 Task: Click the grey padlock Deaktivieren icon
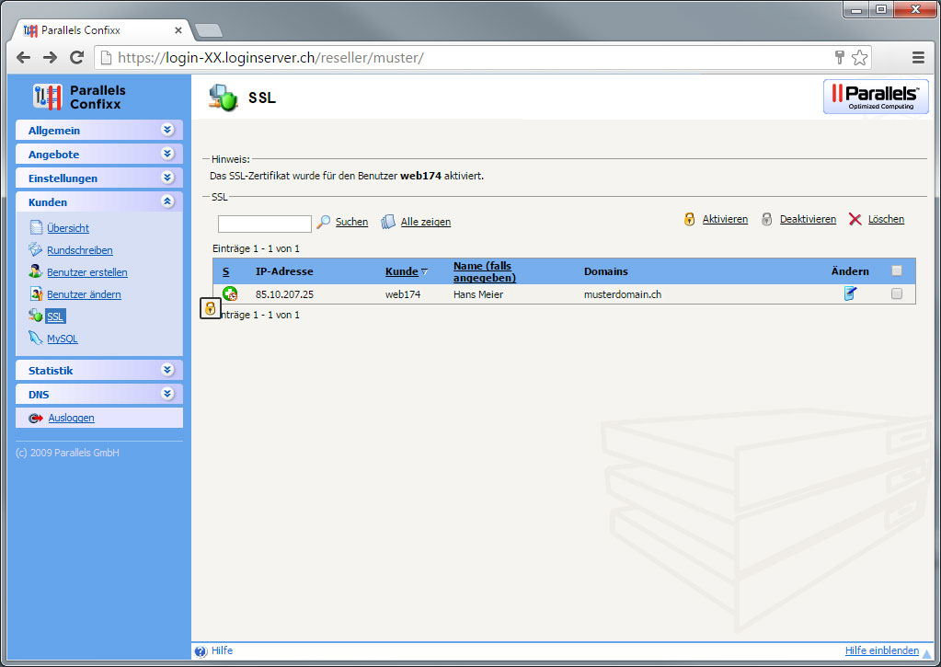(766, 219)
